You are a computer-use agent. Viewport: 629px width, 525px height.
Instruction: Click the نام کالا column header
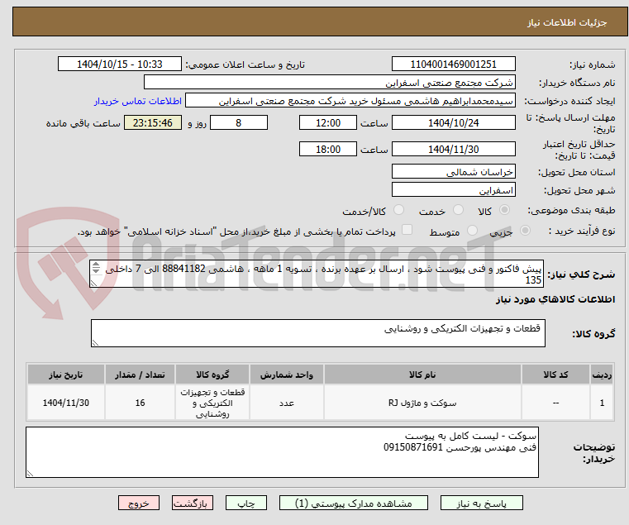coord(422,375)
